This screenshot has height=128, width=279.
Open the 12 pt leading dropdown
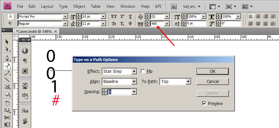pyautogui.click(x=103, y=23)
